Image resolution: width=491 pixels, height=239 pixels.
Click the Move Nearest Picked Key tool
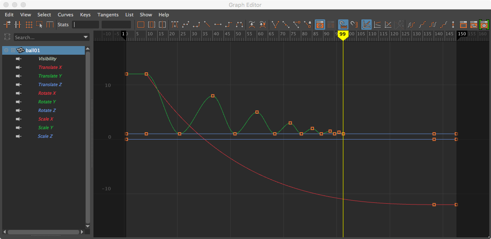click(x=8, y=25)
